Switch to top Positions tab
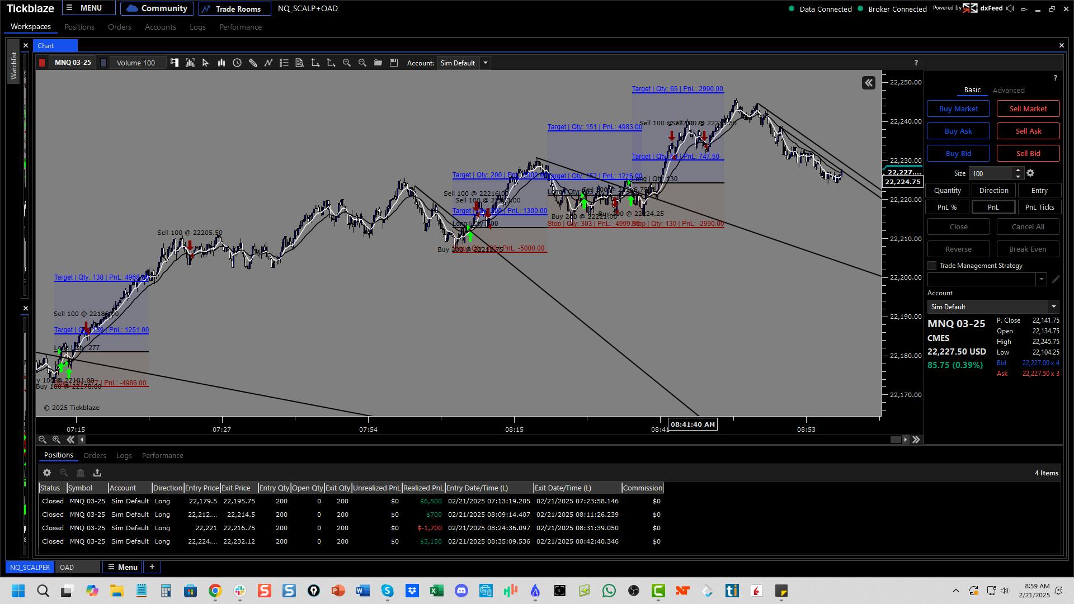The height and width of the screenshot is (604, 1074). [x=79, y=27]
